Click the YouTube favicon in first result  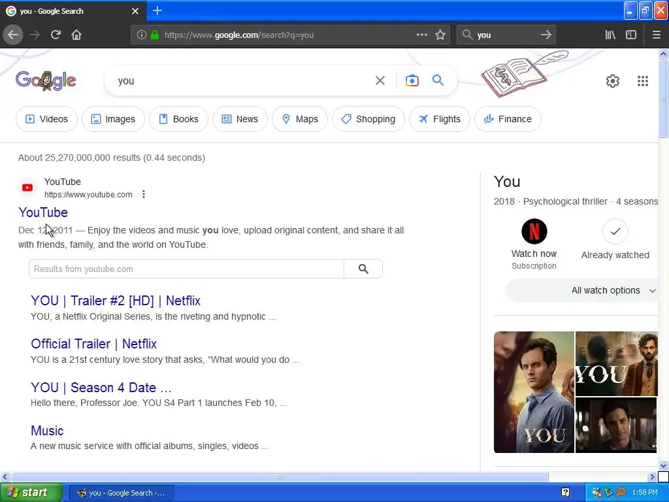click(27, 188)
